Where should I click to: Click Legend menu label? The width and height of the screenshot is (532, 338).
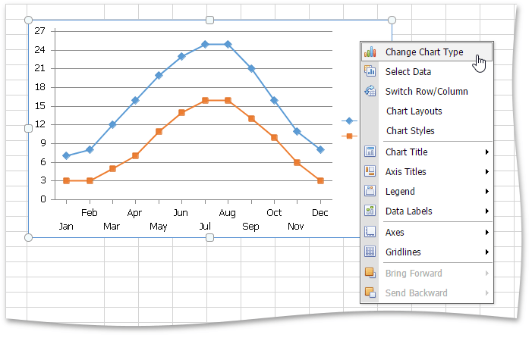pyautogui.click(x=400, y=192)
